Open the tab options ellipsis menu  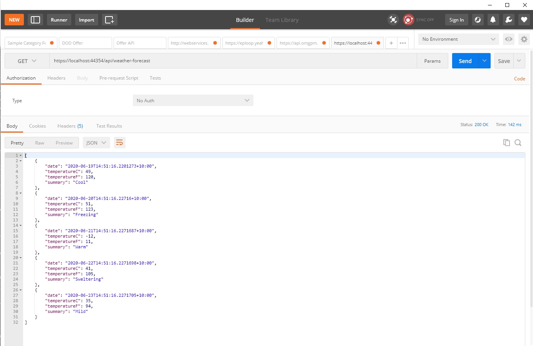pos(403,43)
